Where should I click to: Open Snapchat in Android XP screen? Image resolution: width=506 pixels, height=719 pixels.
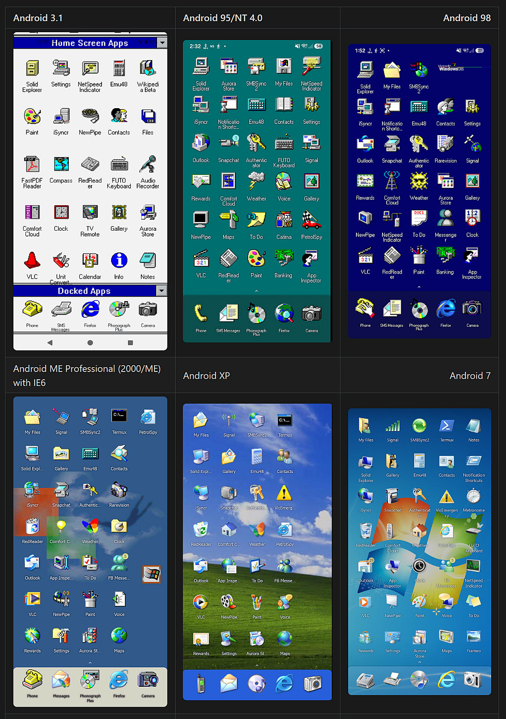(229, 493)
